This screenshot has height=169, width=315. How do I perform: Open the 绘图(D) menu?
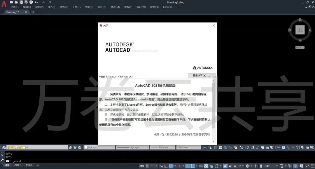[x=89, y=7]
